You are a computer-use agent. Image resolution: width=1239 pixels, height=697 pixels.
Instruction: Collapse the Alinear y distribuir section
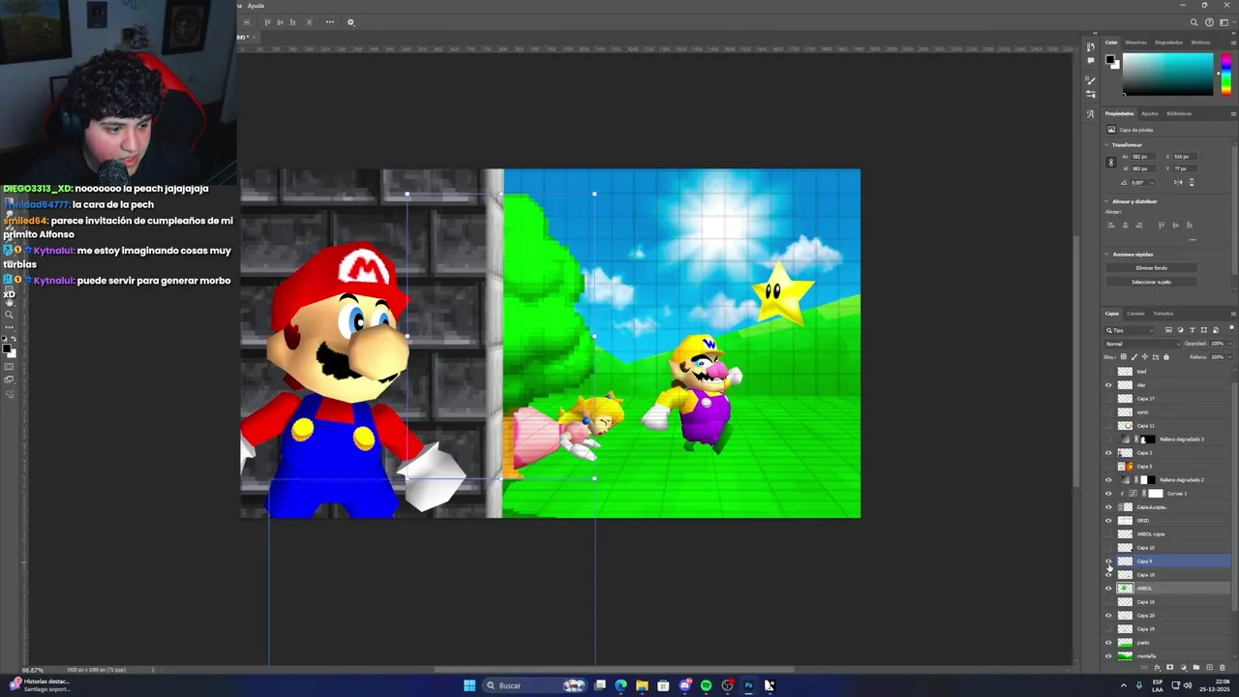point(1106,201)
